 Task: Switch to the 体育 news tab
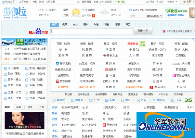coord(30,107)
